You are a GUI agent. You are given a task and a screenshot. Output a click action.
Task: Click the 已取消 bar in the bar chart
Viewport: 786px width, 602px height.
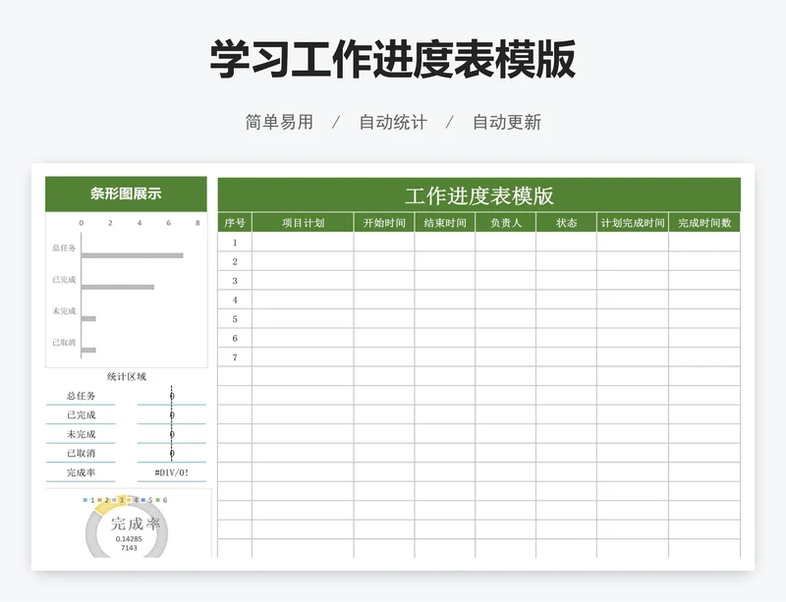tap(88, 350)
